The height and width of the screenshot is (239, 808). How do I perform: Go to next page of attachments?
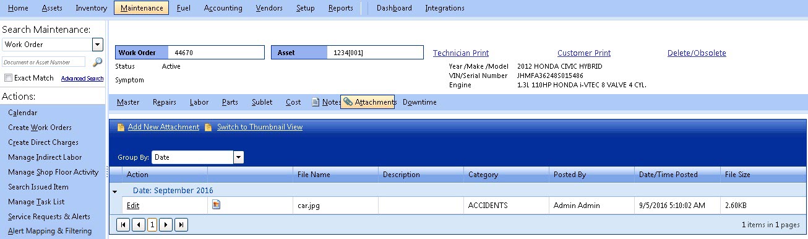pos(166,225)
